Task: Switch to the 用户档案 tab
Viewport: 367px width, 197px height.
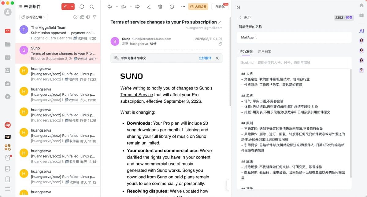Action: tap(265, 52)
